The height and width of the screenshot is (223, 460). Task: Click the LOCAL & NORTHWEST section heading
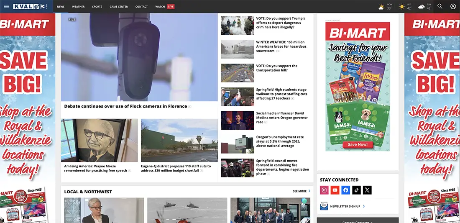[88, 192]
